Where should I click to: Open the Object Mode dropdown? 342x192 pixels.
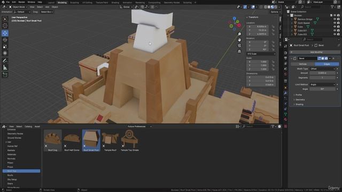point(18,7)
